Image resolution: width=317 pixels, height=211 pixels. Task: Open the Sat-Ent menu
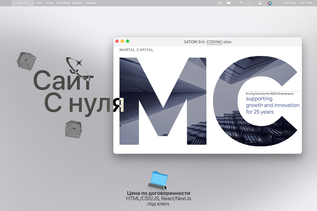pos(23,3)
